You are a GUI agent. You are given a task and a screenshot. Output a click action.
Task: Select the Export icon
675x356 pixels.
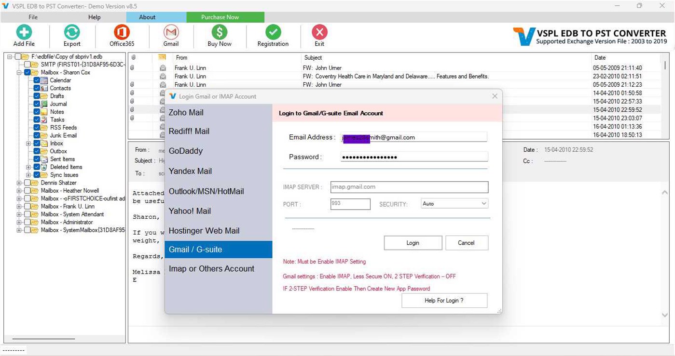coord(71,35)
